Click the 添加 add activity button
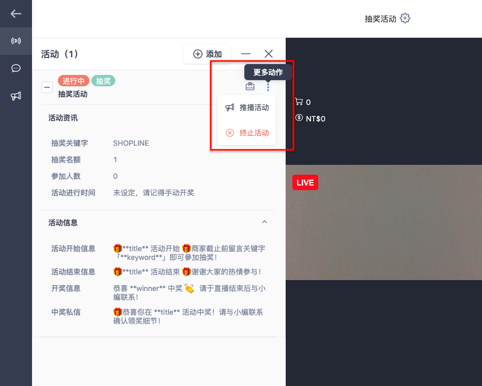 click(x=207, y=54)
